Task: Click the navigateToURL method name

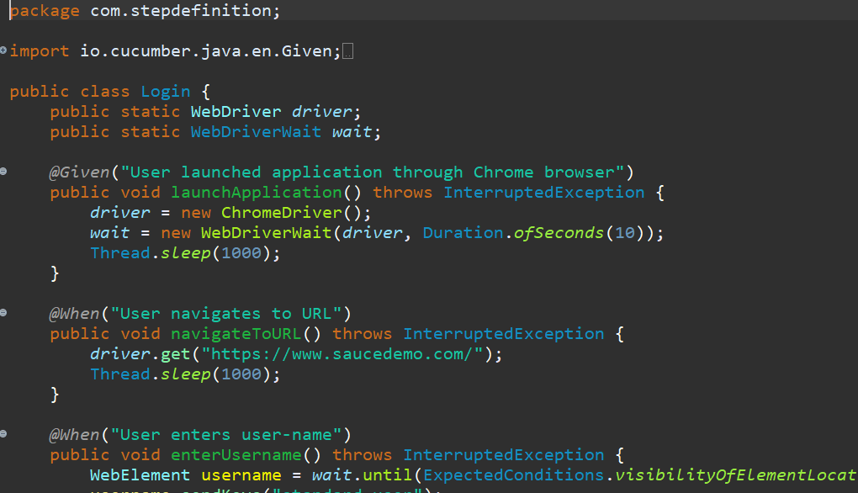Action: click(236, 334)
